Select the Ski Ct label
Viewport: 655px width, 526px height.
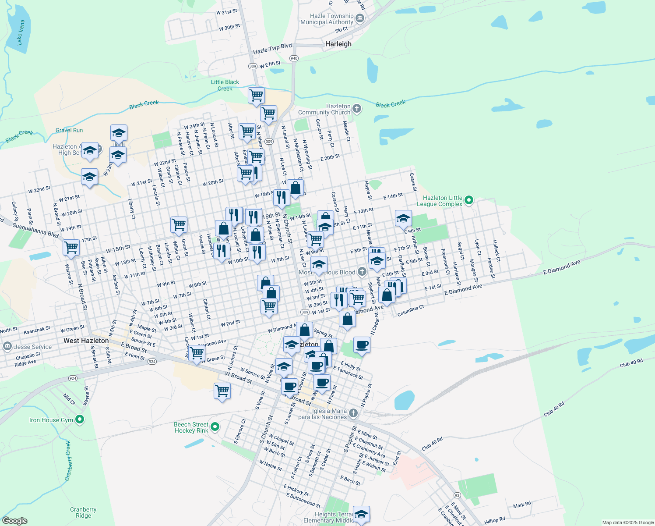click(x=342, y=30)
